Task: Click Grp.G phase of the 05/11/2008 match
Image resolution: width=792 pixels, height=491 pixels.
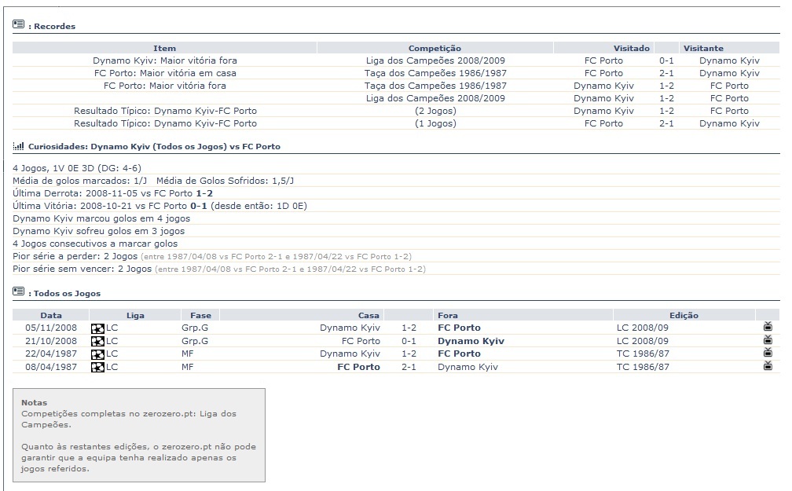Action: pos(195,328)
